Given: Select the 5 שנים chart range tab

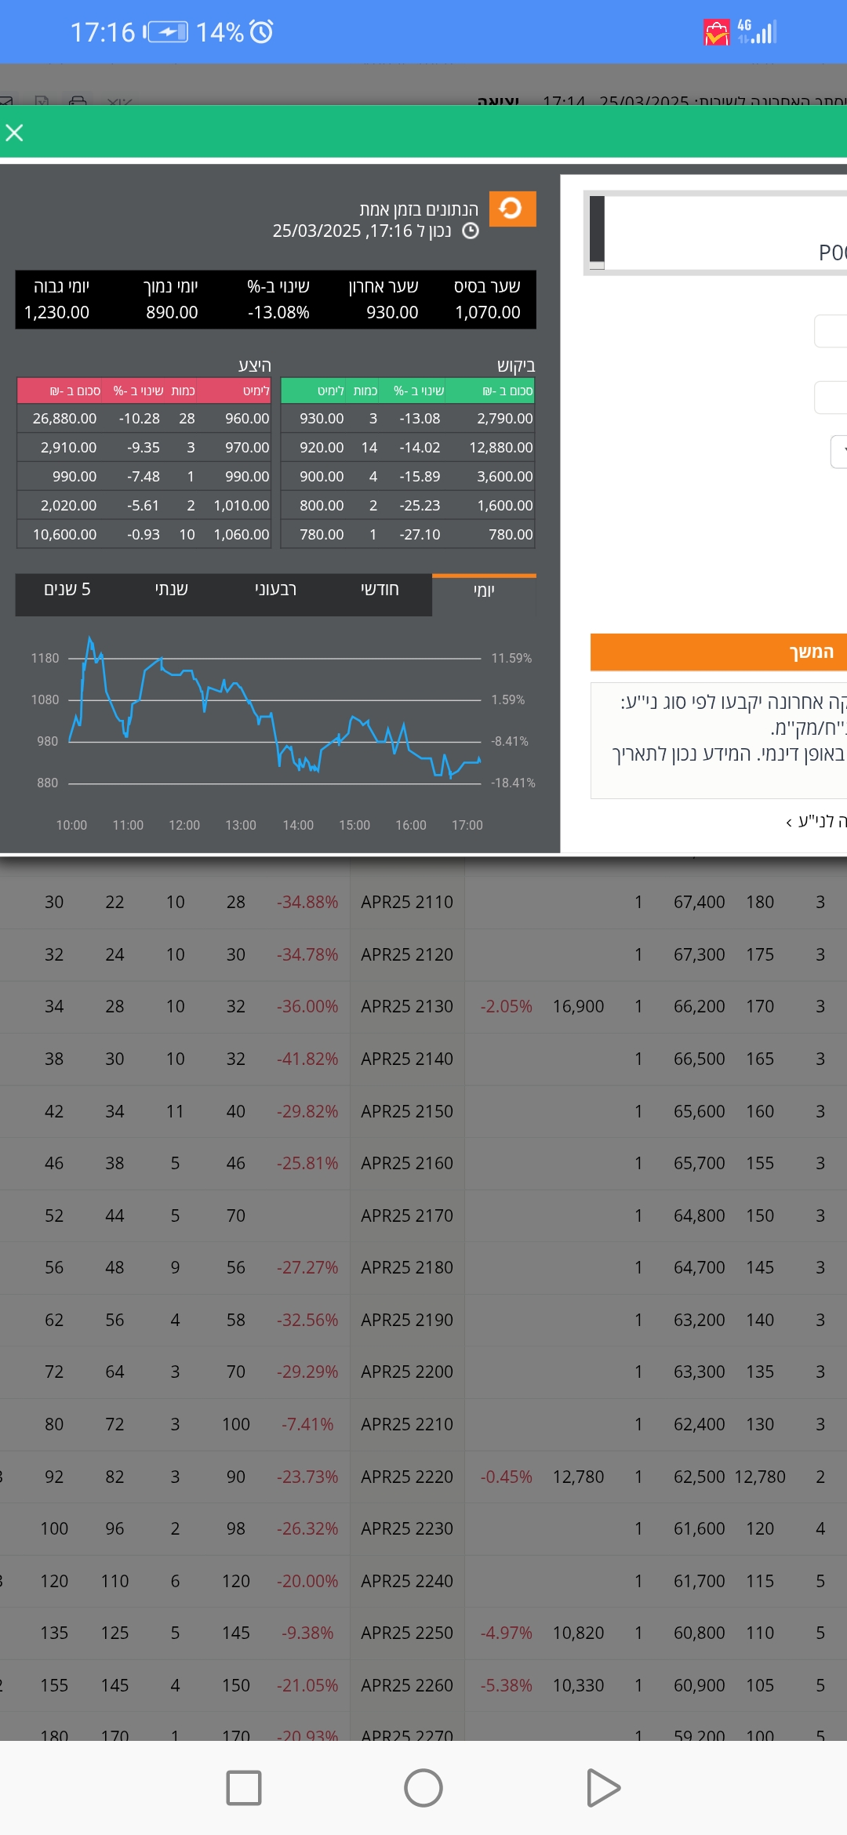Looking at the screenshot, I should 67,590.
